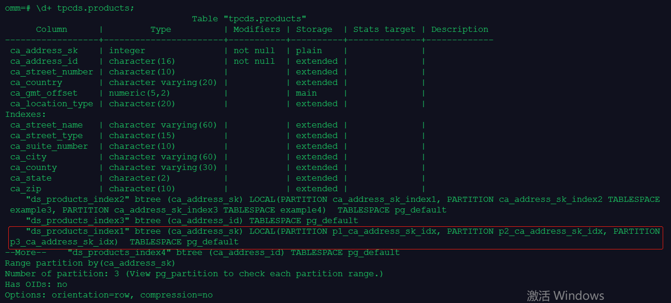The image size is (671, 303).
Task: Click the Table "tpcds.products" title
Action: [249, 19]
